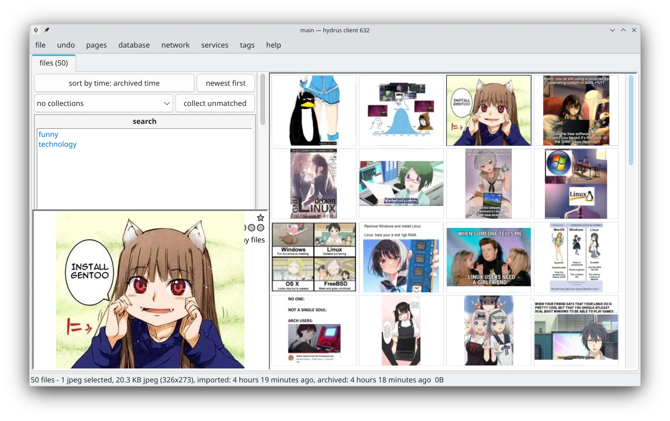Open the help menu
The image size is (670, 421).
tap(273, 45)
